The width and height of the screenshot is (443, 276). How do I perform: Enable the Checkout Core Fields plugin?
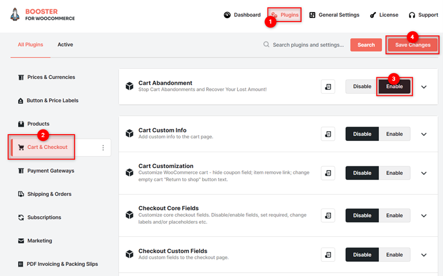point(394,216)
